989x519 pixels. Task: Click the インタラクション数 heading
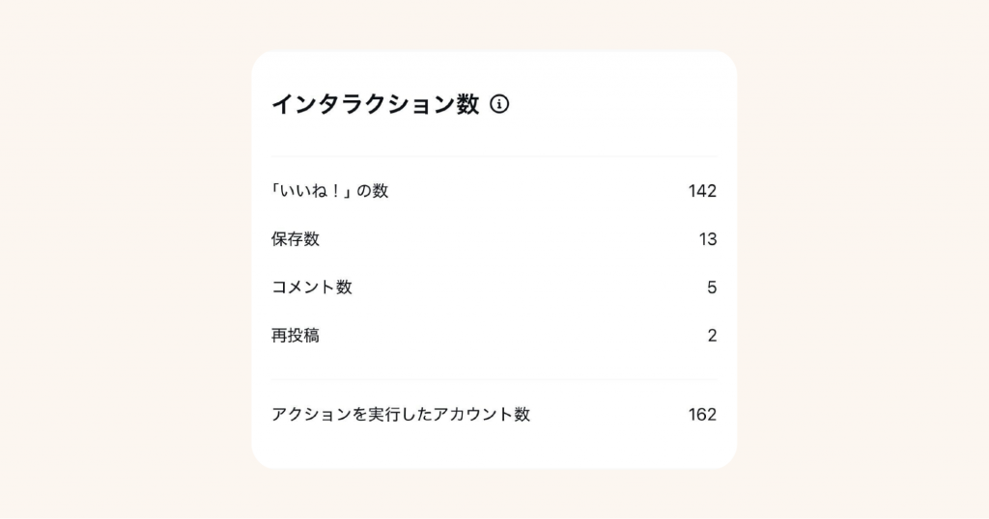click(375, 104)
